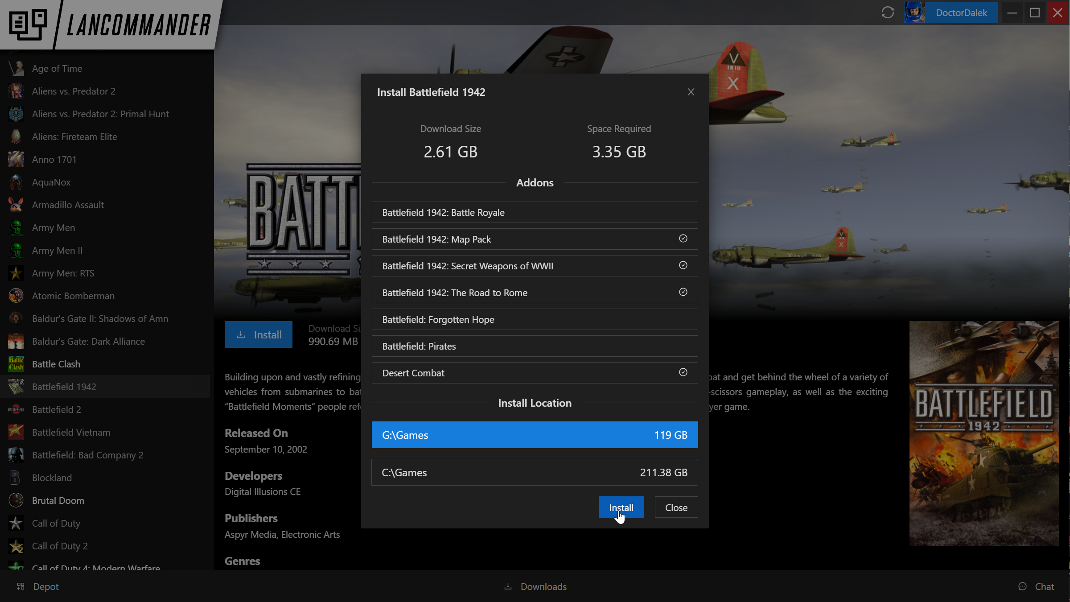Select Battlefield 1942: The Road to Rome addon
This screenshot has width=1070, height=602.
pyautogui.click(x=535, y=293)
